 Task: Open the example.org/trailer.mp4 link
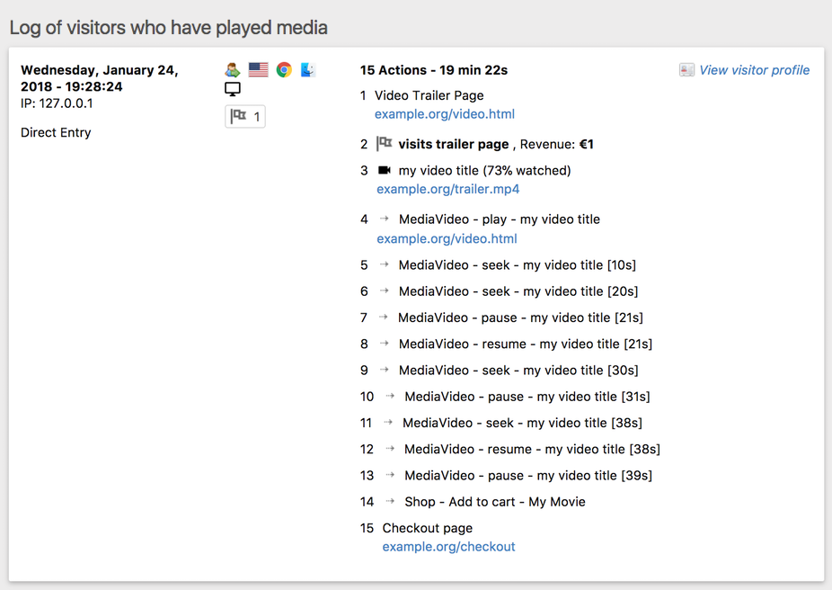[447, 189]
